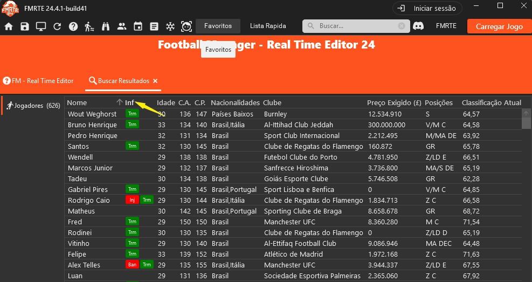Image resolution: width=532 pixels, height=282 pixels.
Task: Click club Atlético de Madrid
Action: pos(293,254)
